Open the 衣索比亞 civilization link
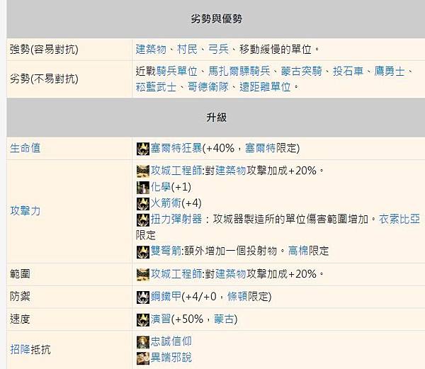 pyautogui.click(x=399, y=219)
